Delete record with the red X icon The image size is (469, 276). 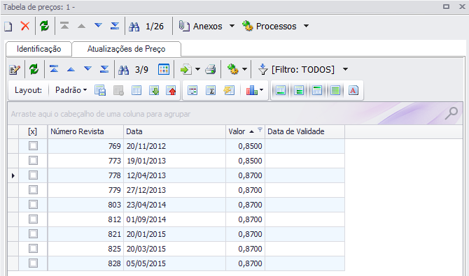pyautogui.click(x=25, y=26)
